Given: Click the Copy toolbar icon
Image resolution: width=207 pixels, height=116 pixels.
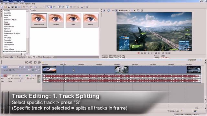Looking at the screenshot, I should 27,7.
